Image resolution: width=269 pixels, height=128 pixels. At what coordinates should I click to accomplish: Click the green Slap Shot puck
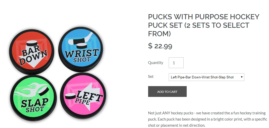[34, 99]
